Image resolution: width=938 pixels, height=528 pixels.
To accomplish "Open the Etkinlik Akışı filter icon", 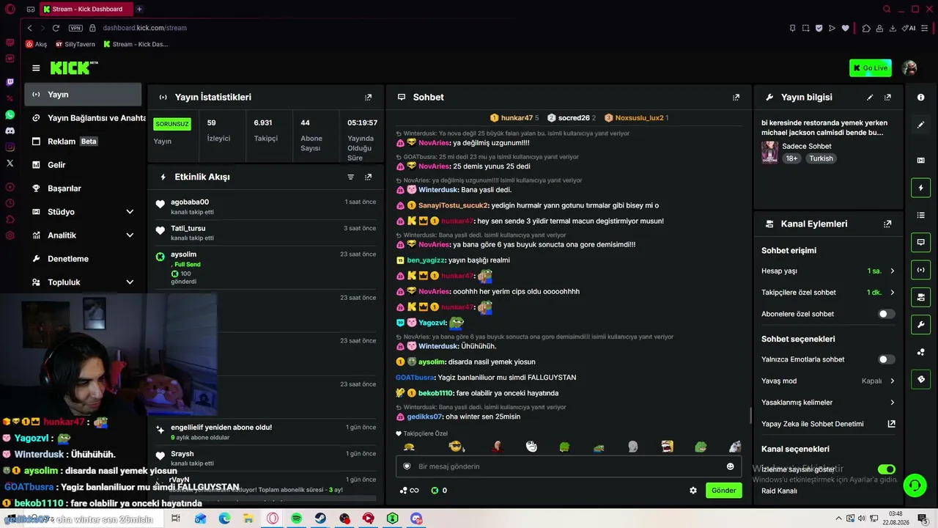I will click(x=350, y=177).
